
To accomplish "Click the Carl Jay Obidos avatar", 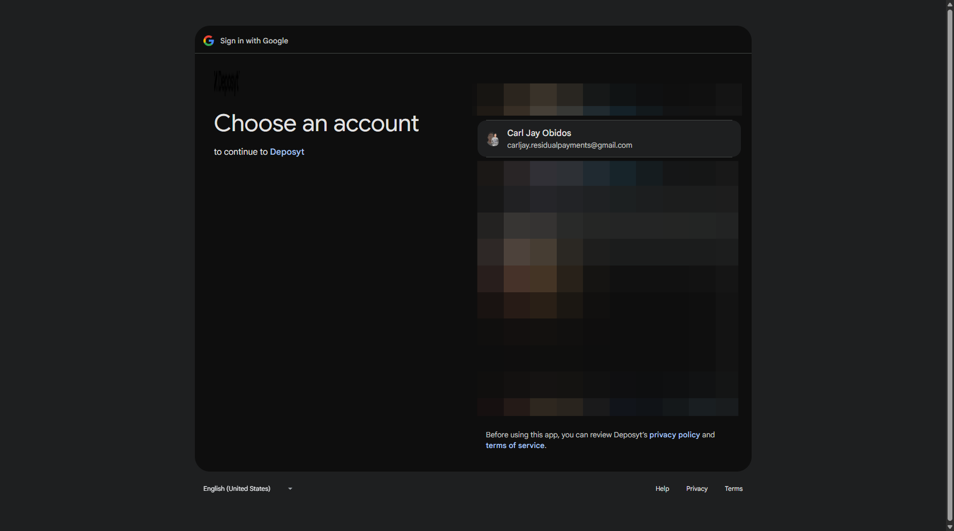I will point(493,139).
